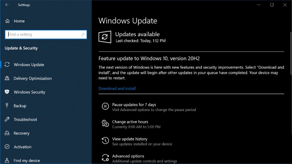Click the Troubleshoot wrench icon
The image size is (292, 164).
click(x=7, y=119)
